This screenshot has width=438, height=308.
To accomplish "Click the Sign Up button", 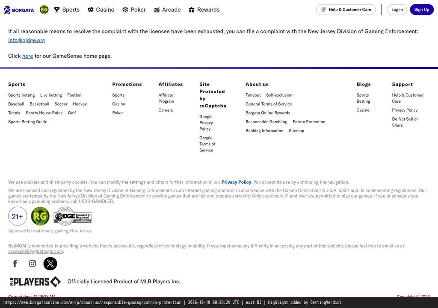I will [x=421, y=9].
